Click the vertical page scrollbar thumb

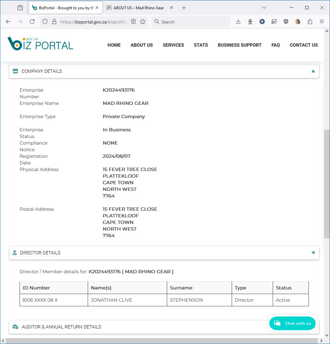coord(327,184)
